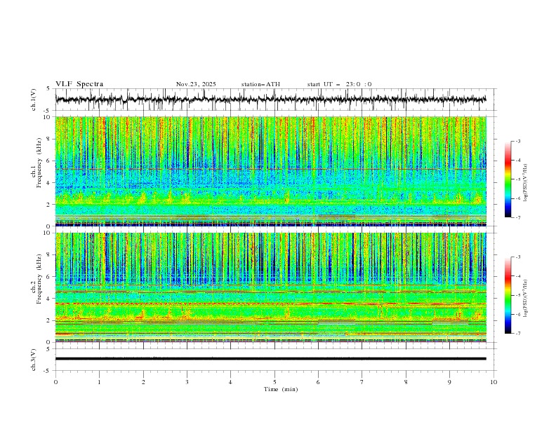Click time axis tick label "1"

tap(99, 382)
